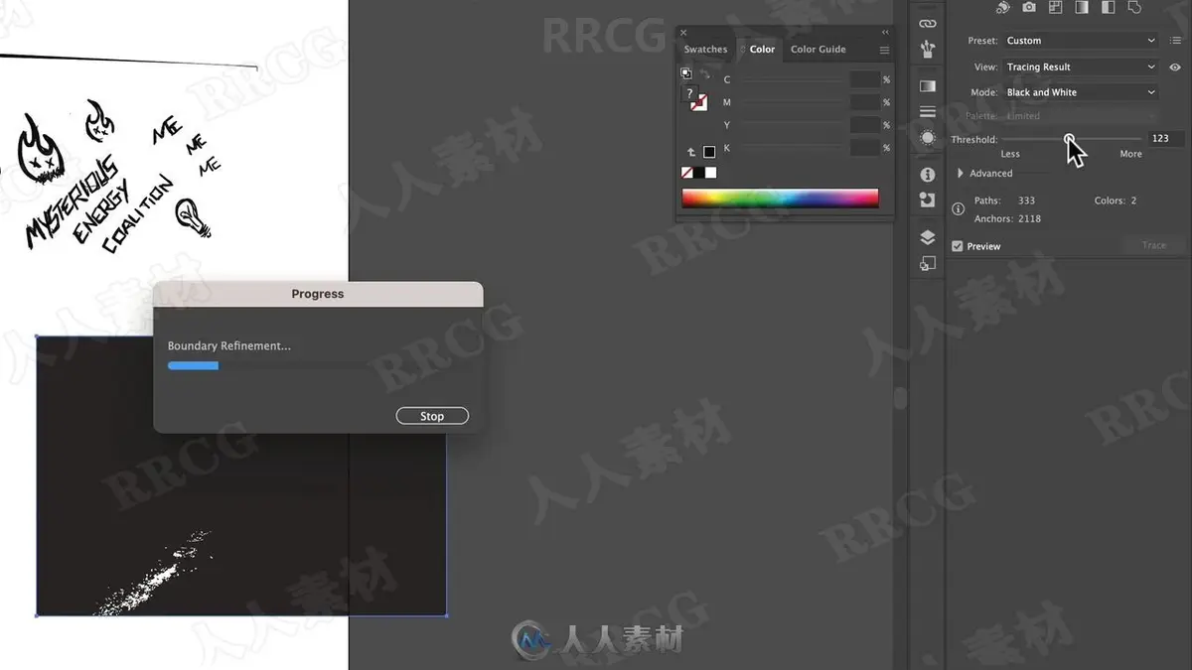Click the Anchors count 2118
Screen dimensions: 1192x670
(1029, 218)
